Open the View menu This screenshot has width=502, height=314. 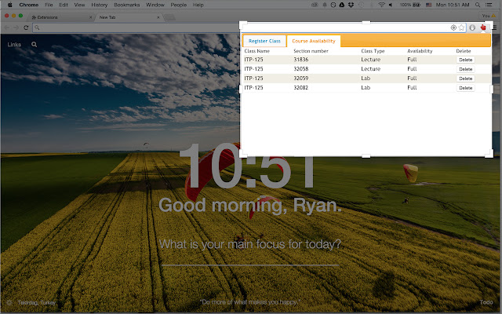click(79, 5)
